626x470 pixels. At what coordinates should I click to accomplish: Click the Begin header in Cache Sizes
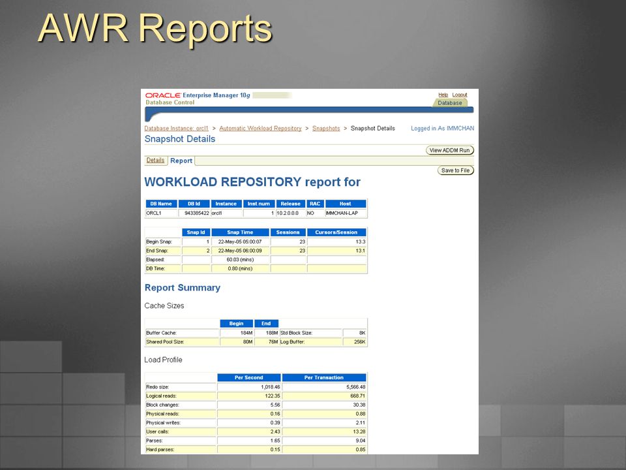click(236, 324)
